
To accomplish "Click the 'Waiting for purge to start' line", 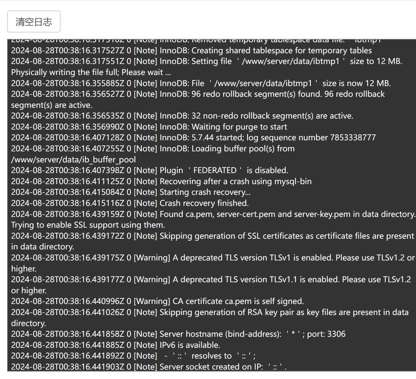I will pyautogui.click(x=149, y=127).
